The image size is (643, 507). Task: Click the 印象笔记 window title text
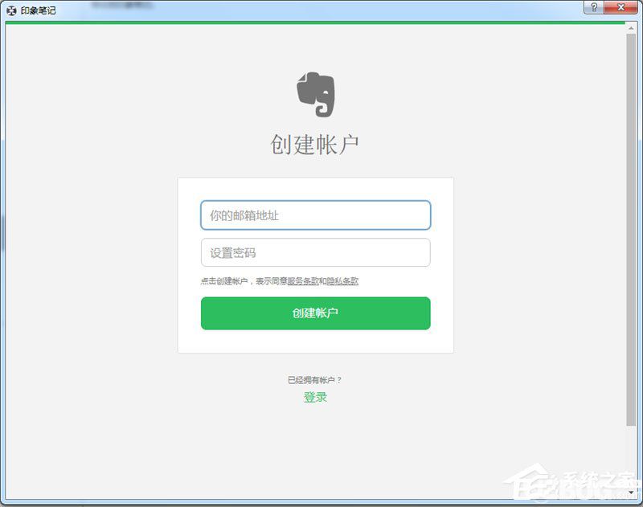point(38,10)
